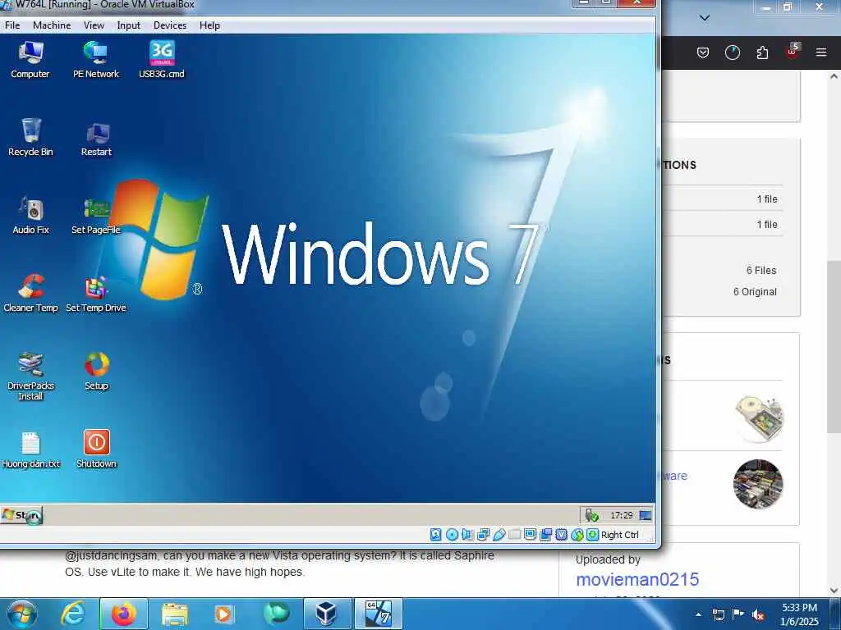841x630 pixels.
Task: Click VirtualBox optical disk indicator
Action: pos(453,535)
